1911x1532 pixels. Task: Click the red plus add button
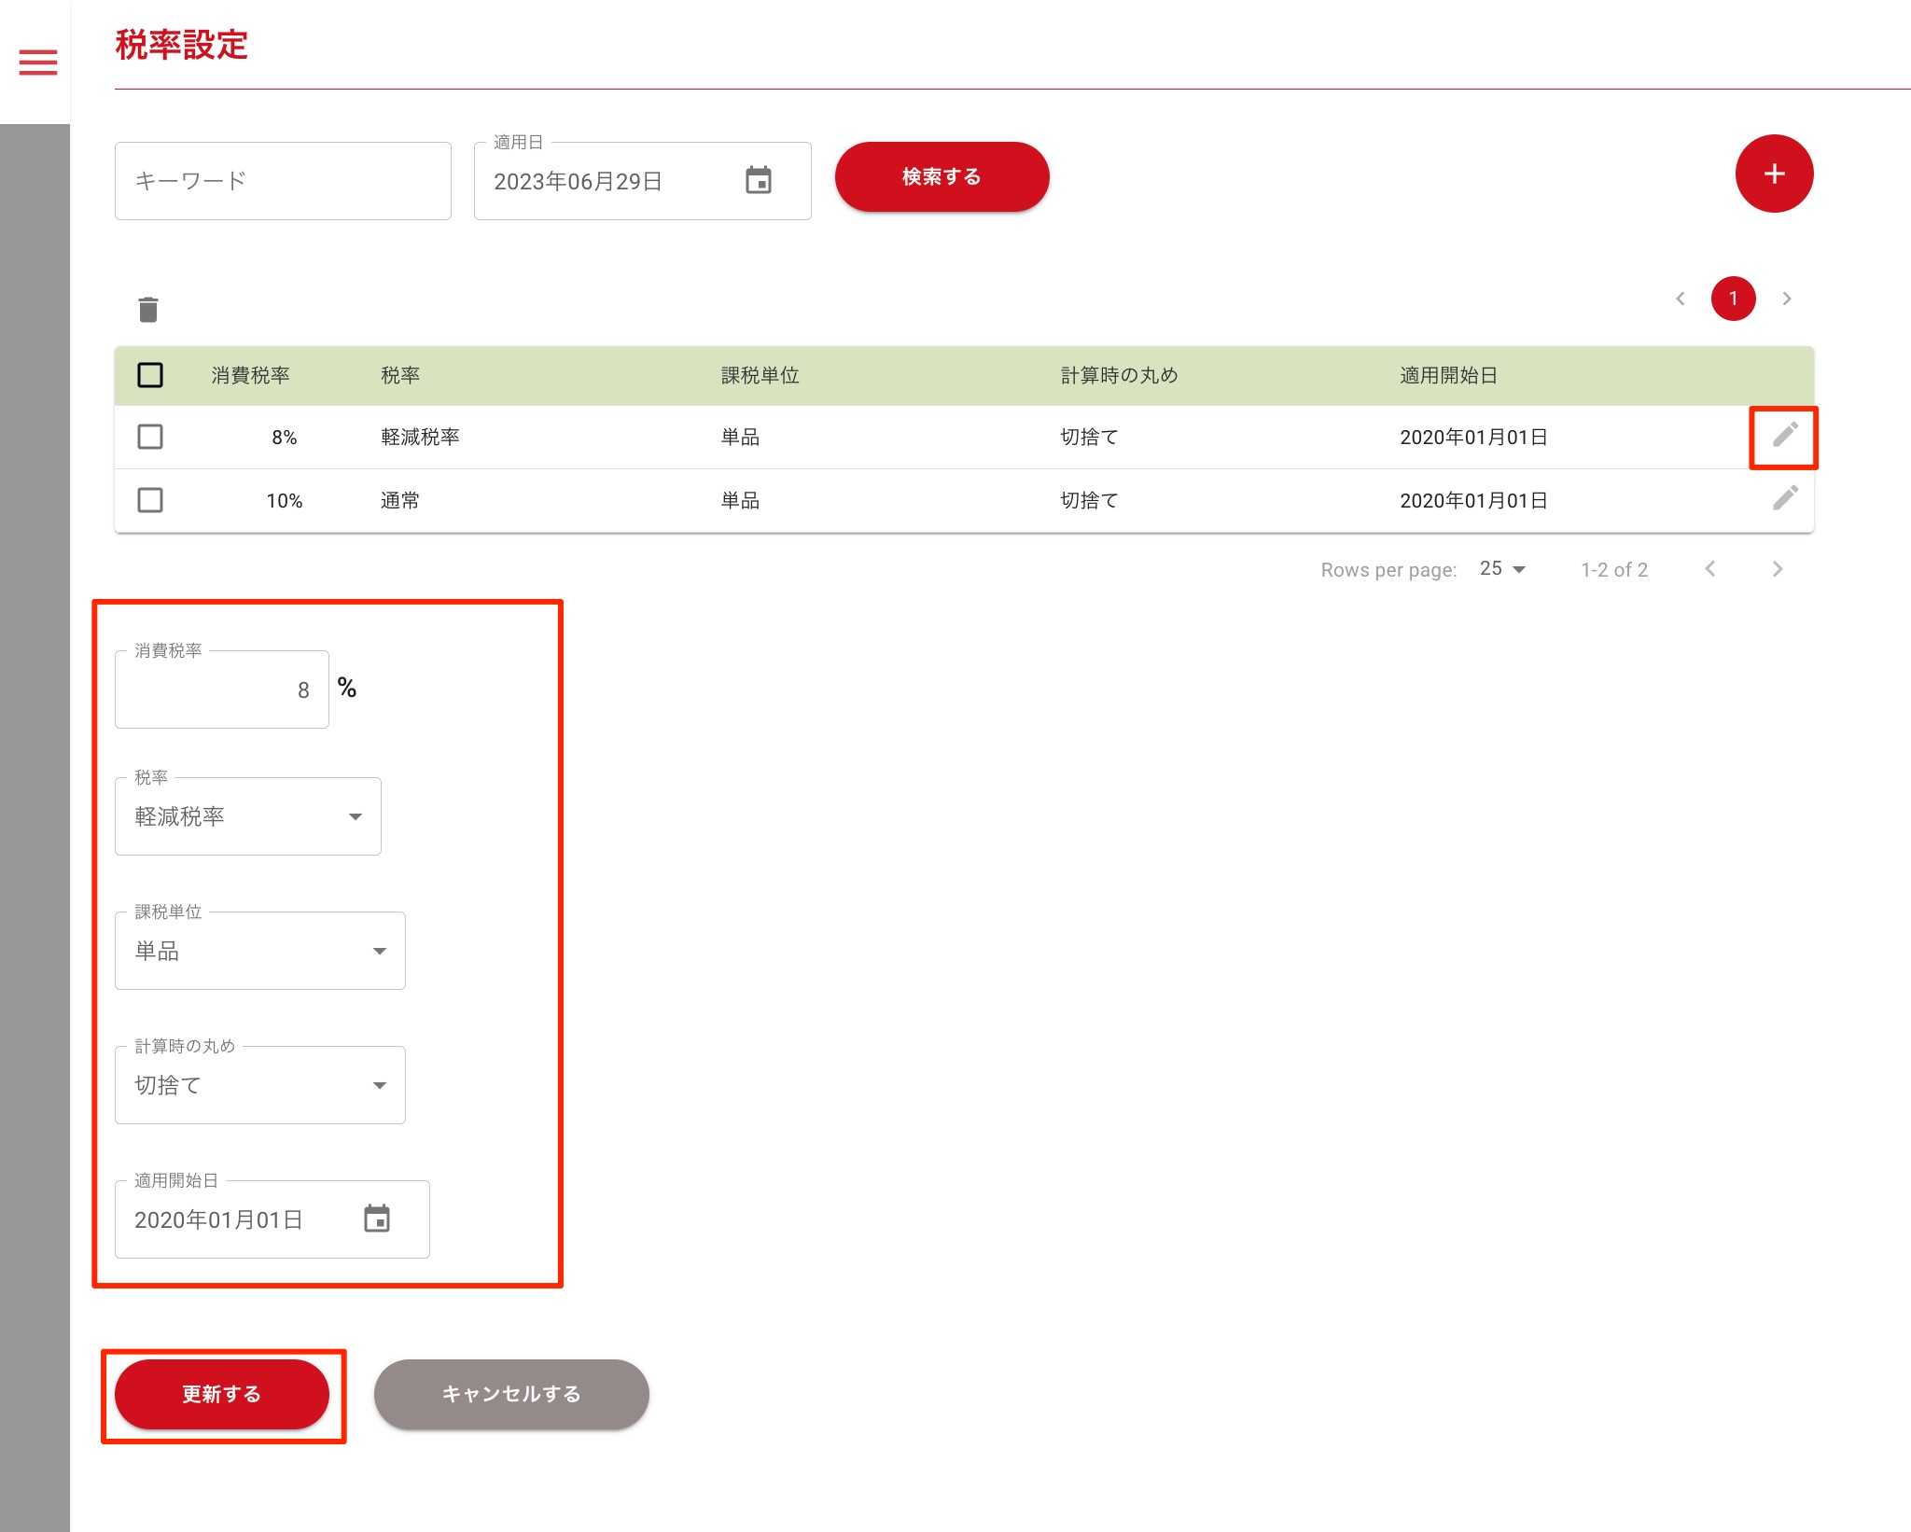1773,174
